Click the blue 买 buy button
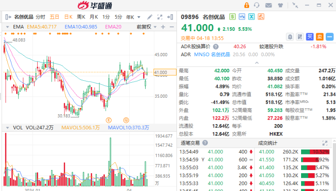336x191 pixels. click(310, 37)
